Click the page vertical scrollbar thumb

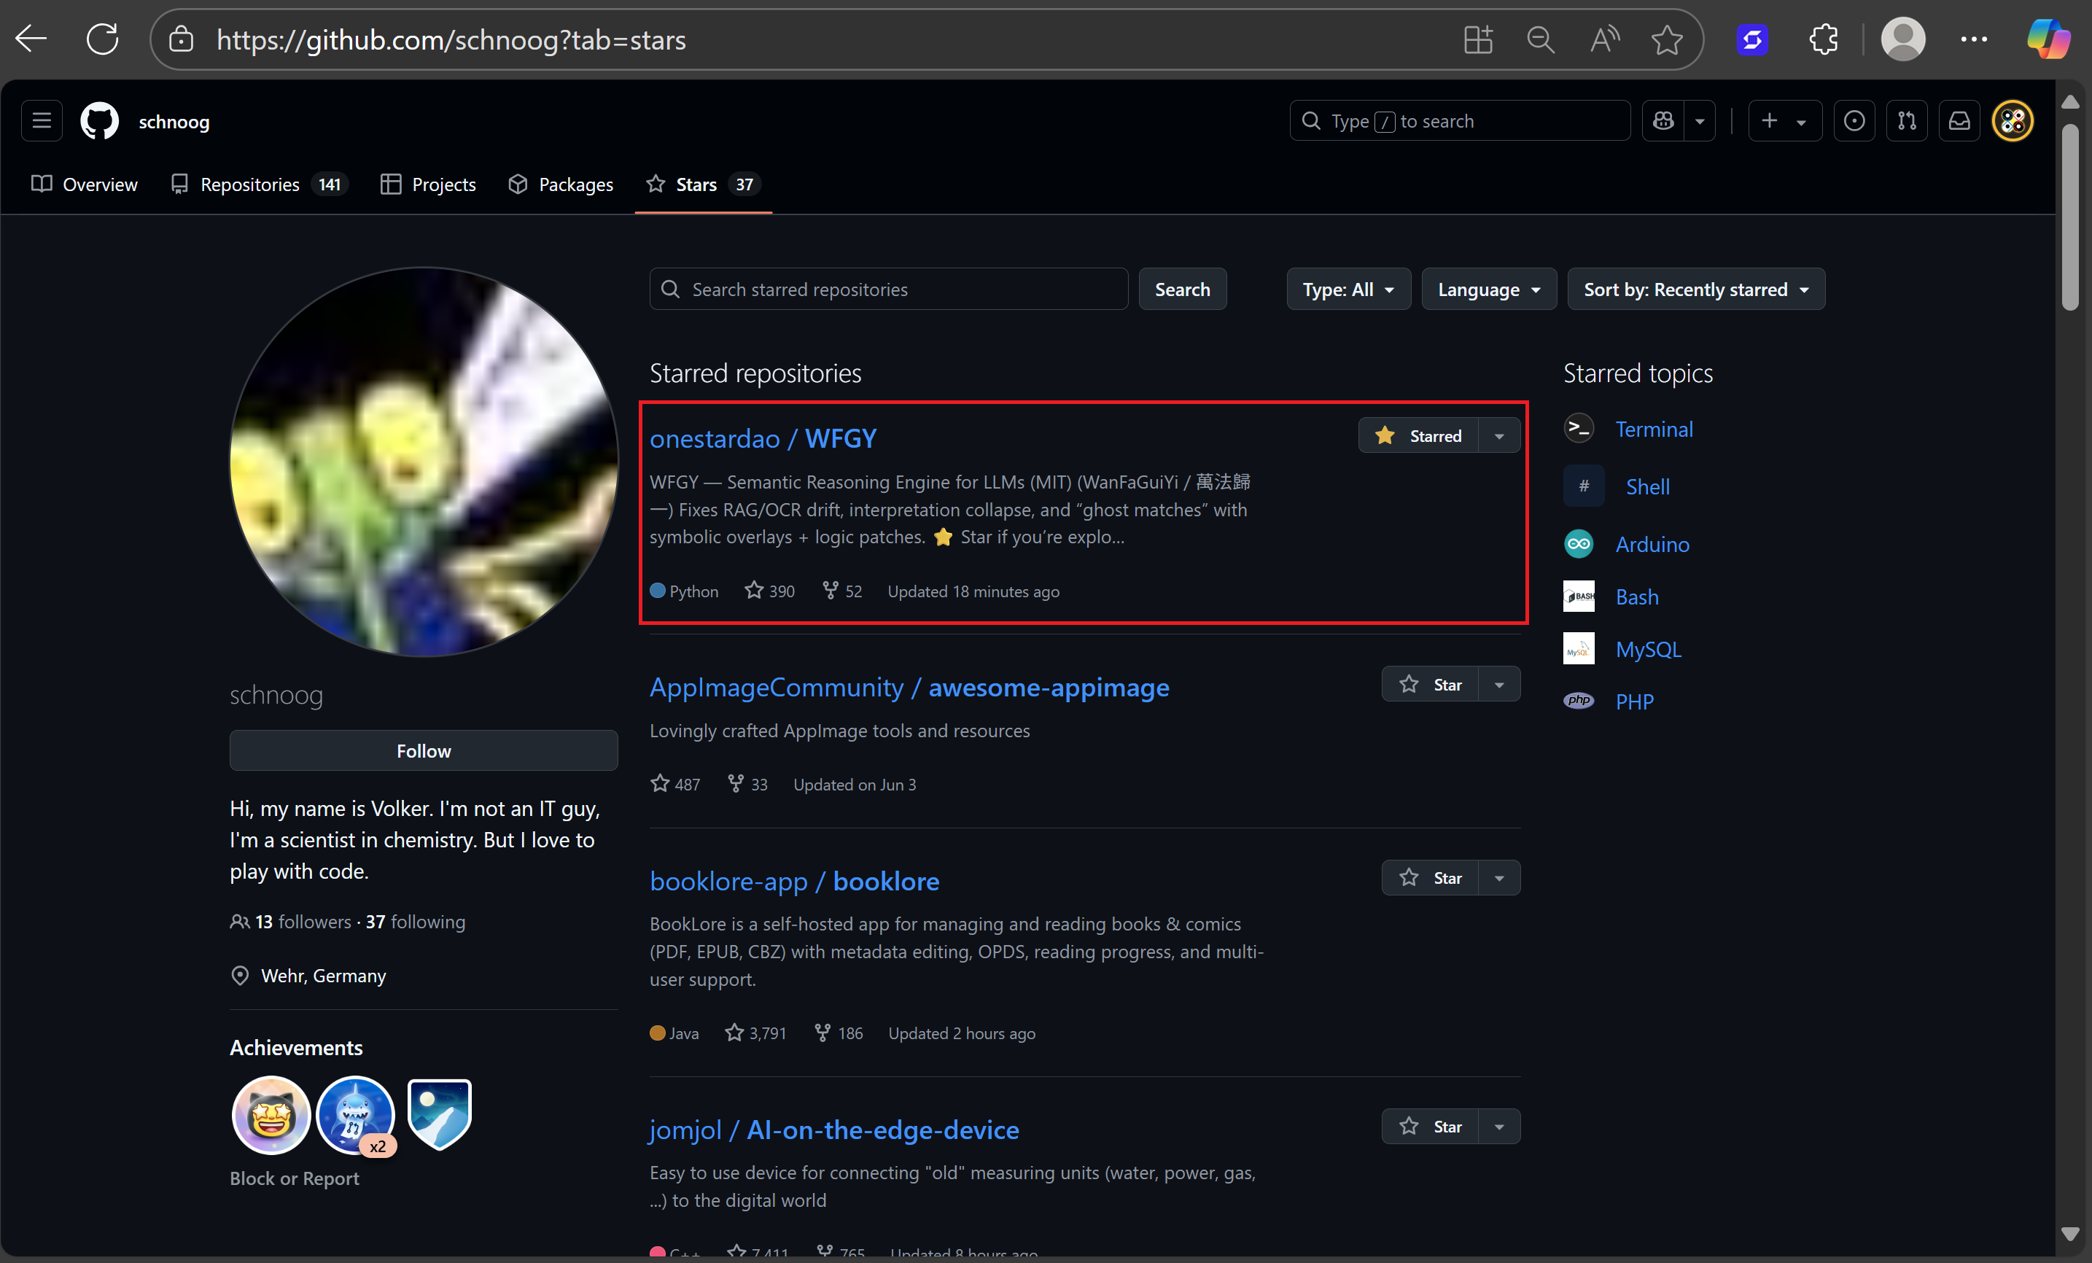coord(2070,217)
